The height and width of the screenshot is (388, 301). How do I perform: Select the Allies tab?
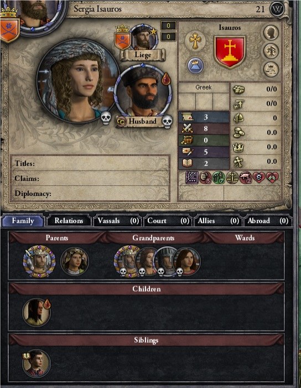pyautogui.click(x=217, y=220)
